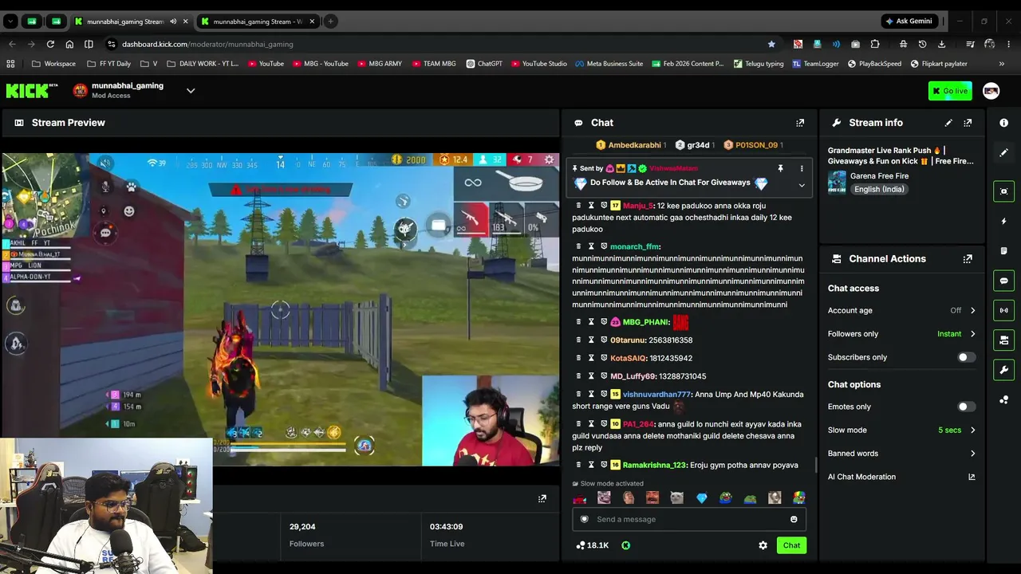The image size is (1021, 574).
Task: Open the Workspace bookmarks folder
Action: coord(54,64)
